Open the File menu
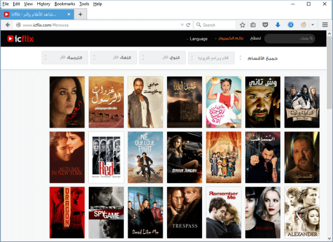 (6, 4)
